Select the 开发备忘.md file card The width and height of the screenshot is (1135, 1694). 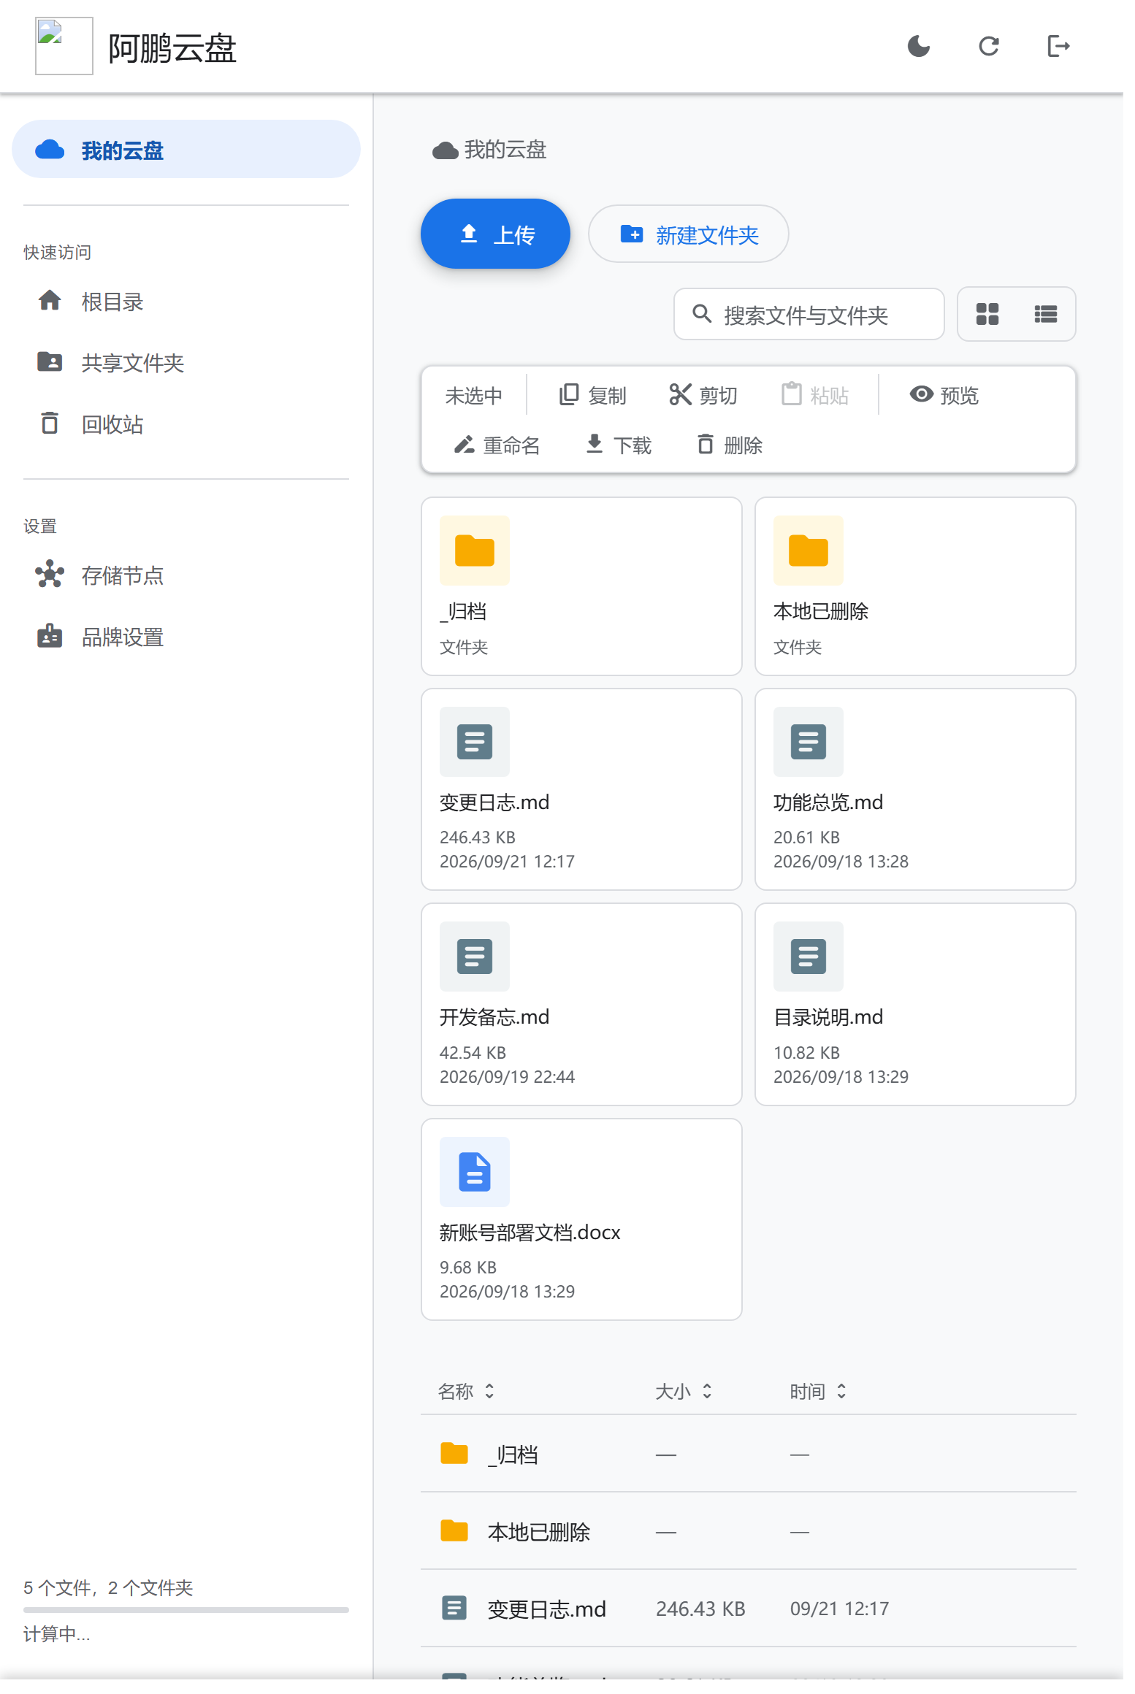tap(581, 1004)
